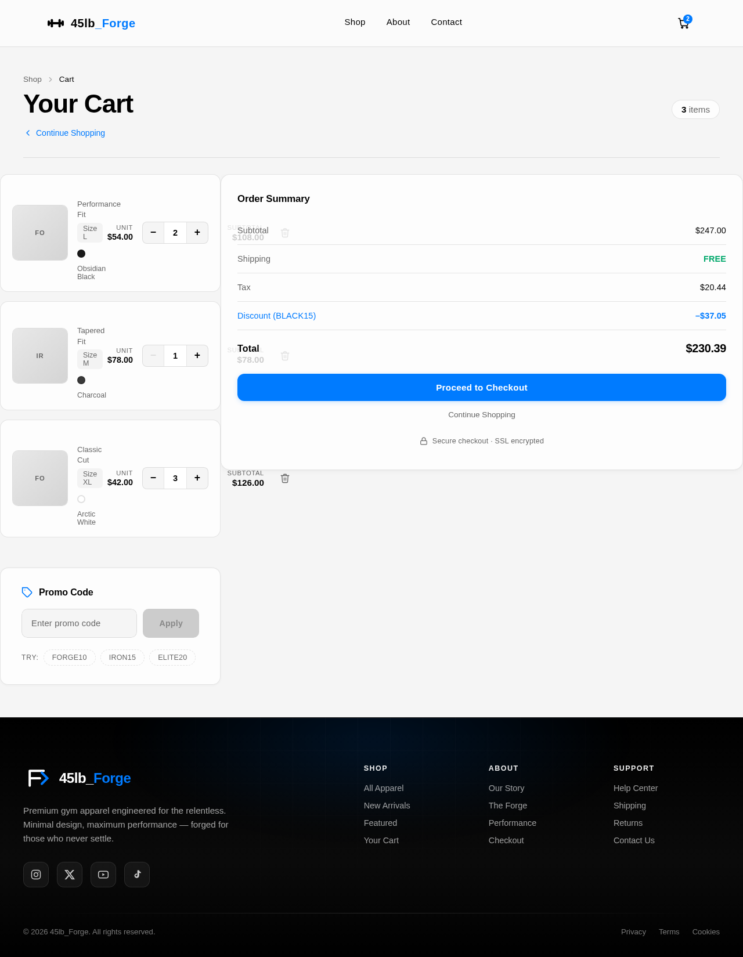
Task: Select the Arctic White color dot
Action: (81, 499)
